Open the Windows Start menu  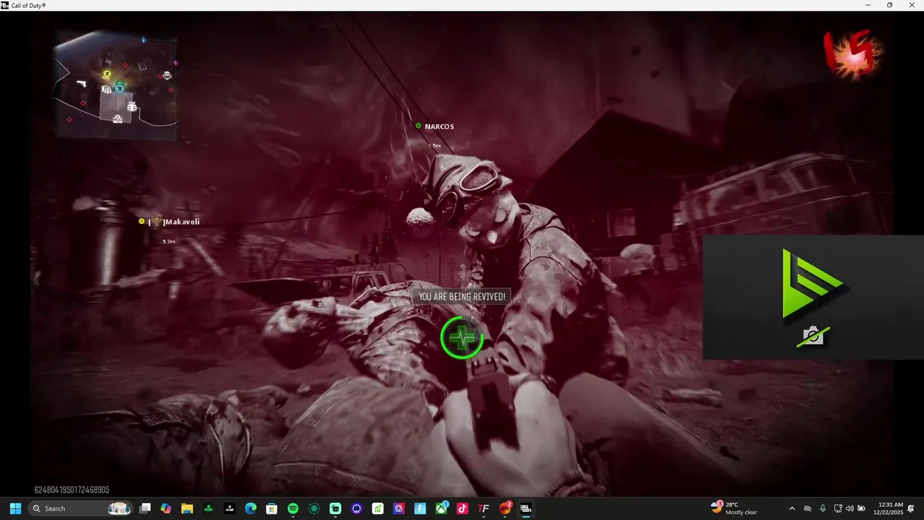coord(15,508)
